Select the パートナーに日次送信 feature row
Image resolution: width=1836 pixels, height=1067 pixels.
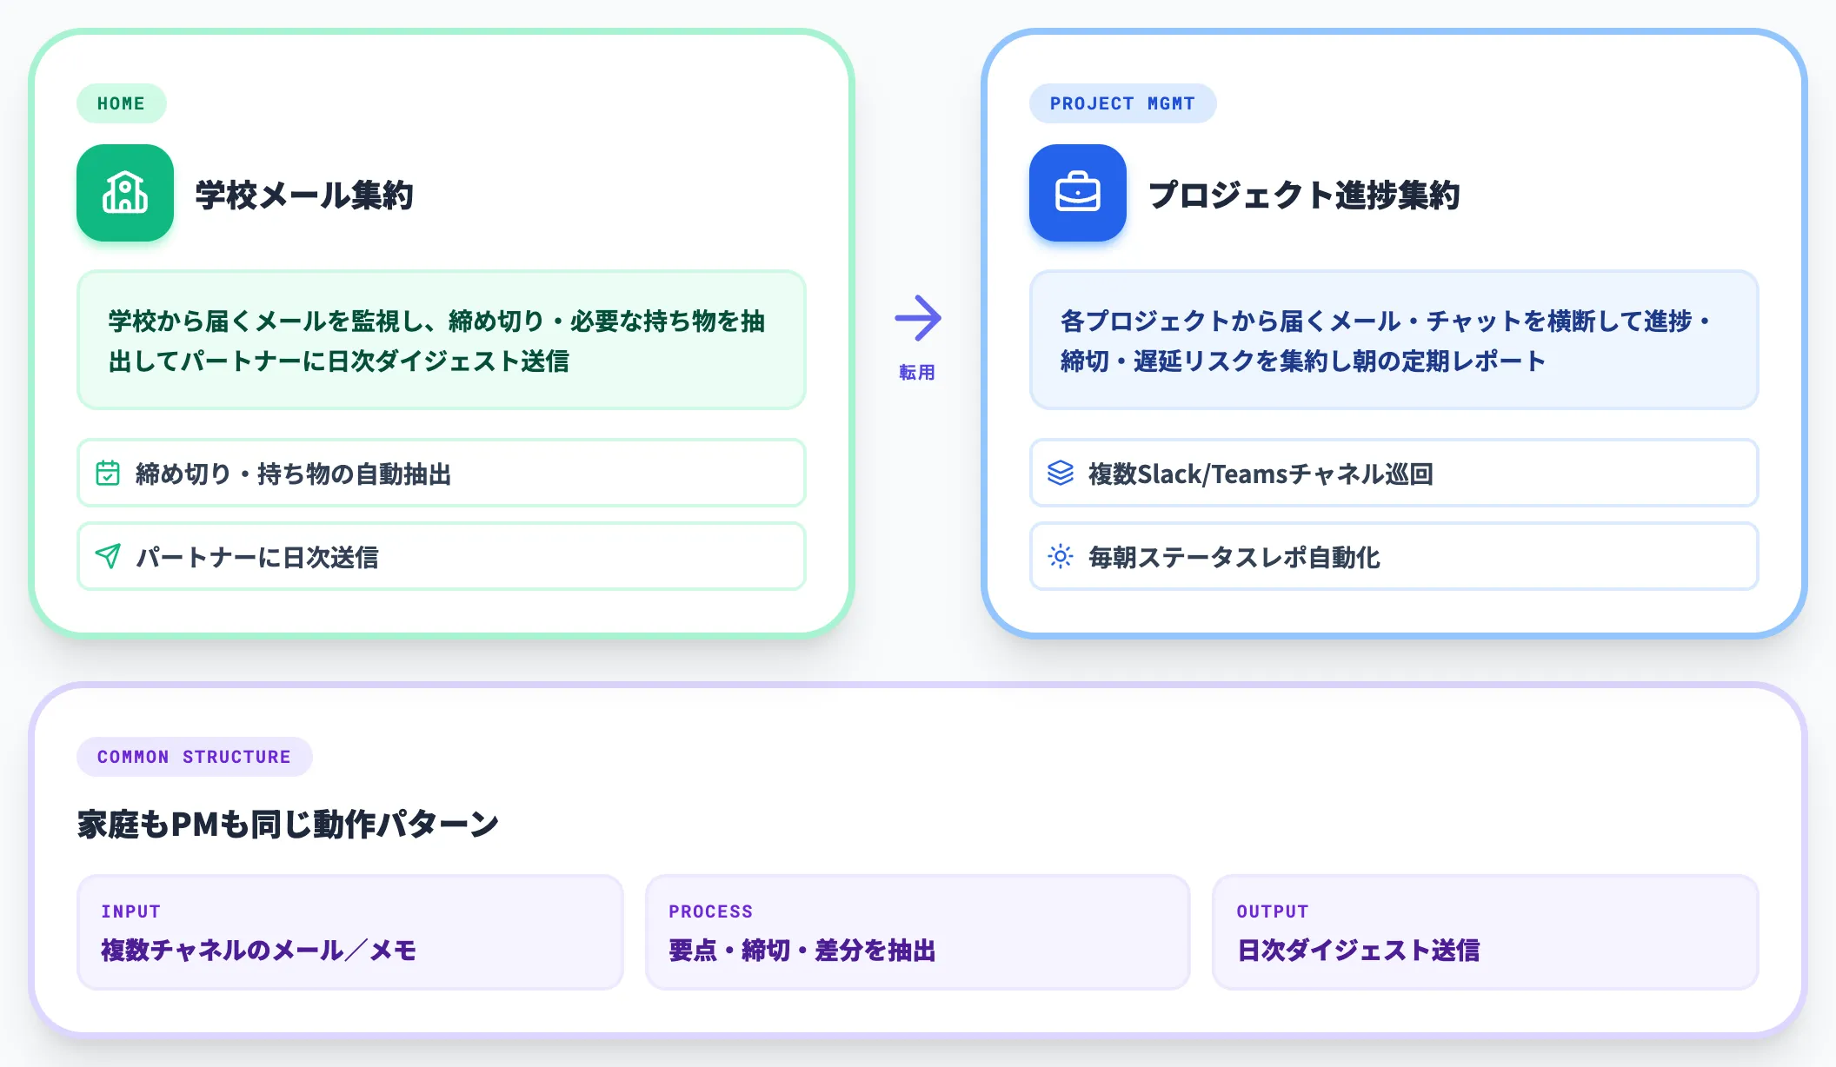point(442,556)
